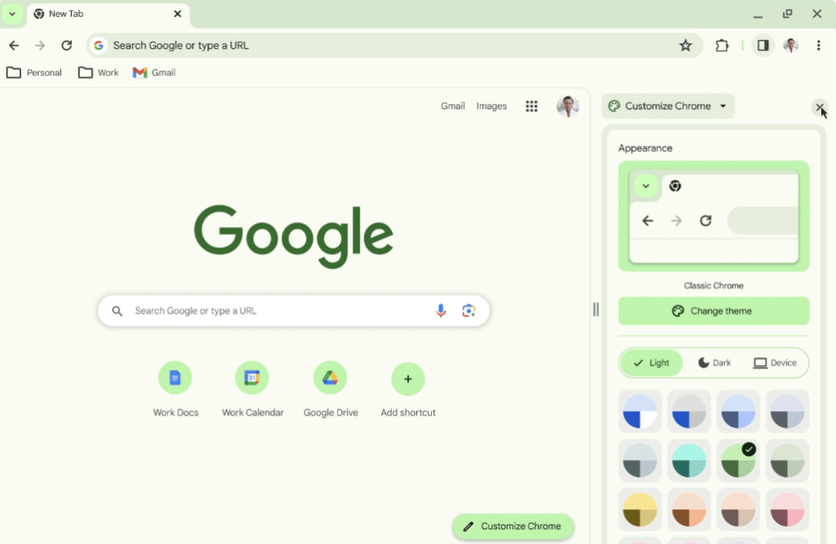Go back with the toolbar arrow
This screenshot has height=544, width=836.
(x=14, y=46)
